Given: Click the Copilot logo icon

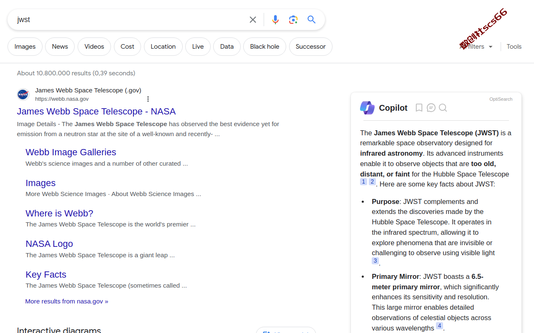Looking at the screenshot, I should tap(367, 108).
